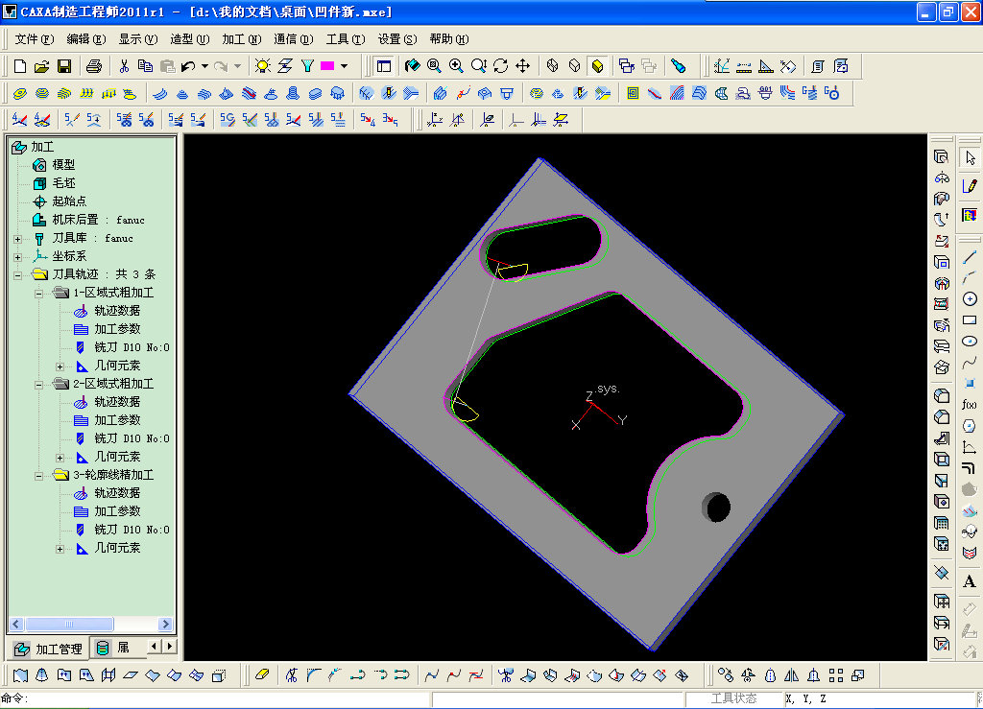Click the zoom-in magnifier icon
This screenshot has height=709, width=983.
coord(456,66)
